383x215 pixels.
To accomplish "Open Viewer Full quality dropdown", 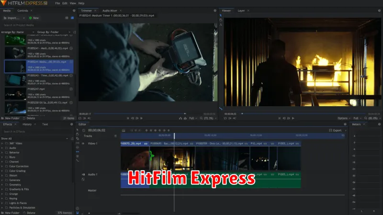I will pos(357,118).
